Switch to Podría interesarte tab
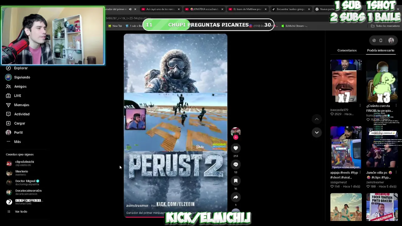 pos(381,50)
